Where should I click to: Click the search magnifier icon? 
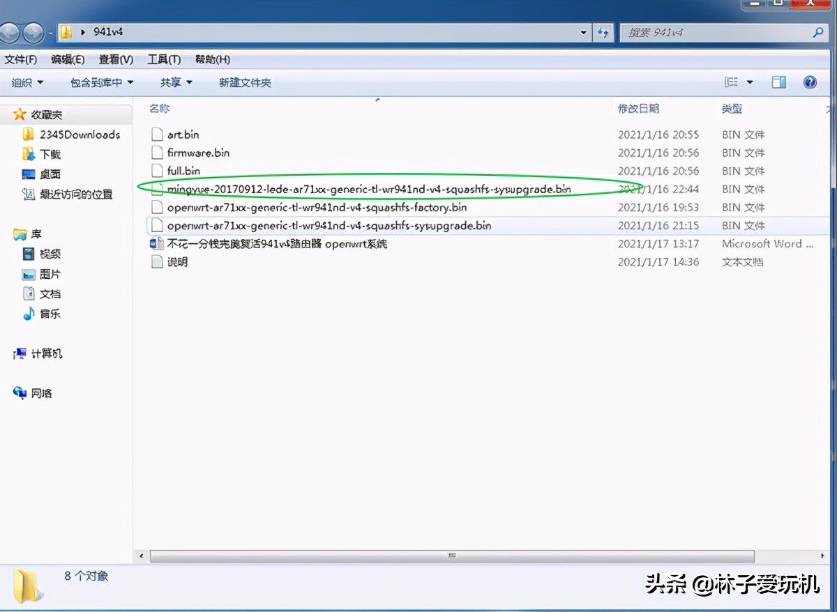point(819,32)
